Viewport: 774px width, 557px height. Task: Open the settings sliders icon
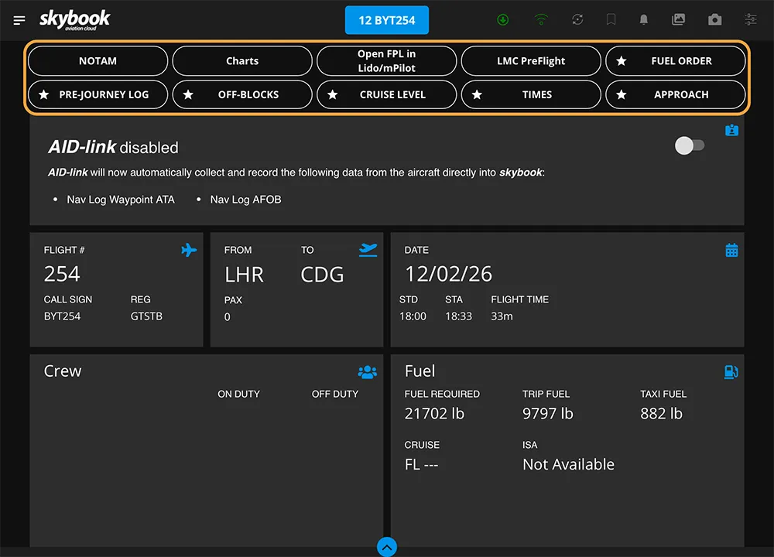pos(751,20)
